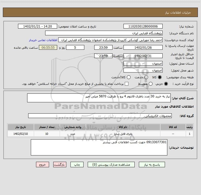Click the remaining time field 06:55:55
201x195 pixels.
[x=48, y=47]
